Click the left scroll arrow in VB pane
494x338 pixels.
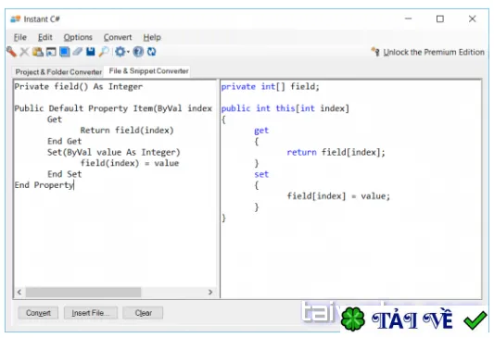19,292
